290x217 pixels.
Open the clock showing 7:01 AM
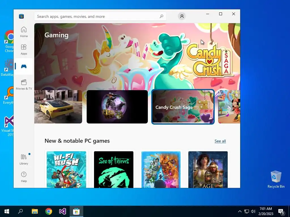click(266, 211)
